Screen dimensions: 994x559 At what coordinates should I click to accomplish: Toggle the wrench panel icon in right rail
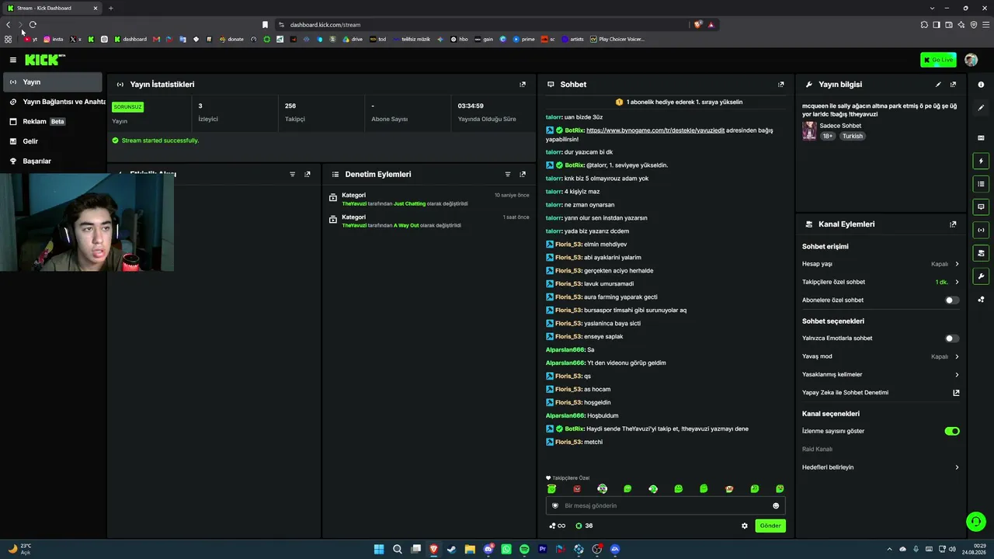[x=981, y=276]
